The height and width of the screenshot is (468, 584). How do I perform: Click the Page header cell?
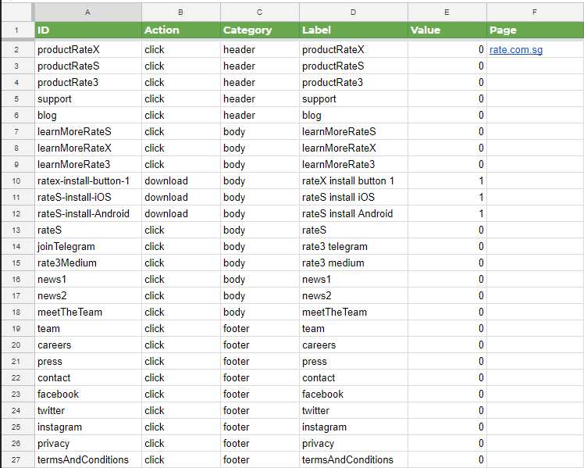pyautogui.click(x=536, y=30)
